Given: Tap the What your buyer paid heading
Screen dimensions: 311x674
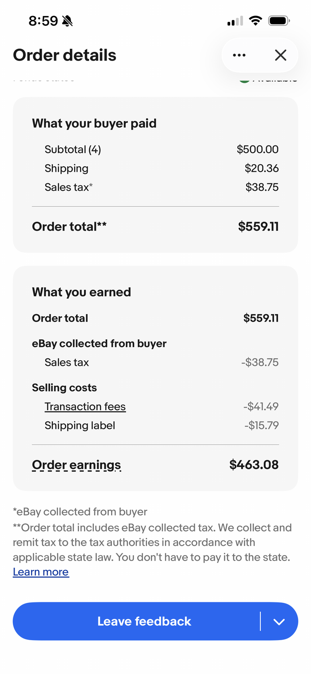Looking at the screenshot, I should click(94, 123).
